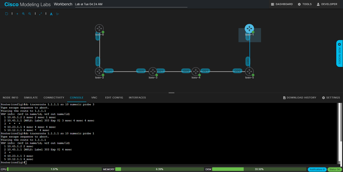Viewport: 343px width, 172px height.
Task: Select router node iosv-3
Action: tap(153, 72)
